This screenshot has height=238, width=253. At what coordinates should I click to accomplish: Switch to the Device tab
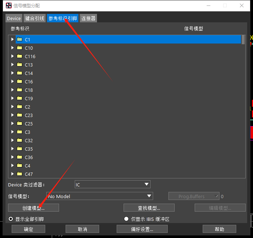click(14, 18)
